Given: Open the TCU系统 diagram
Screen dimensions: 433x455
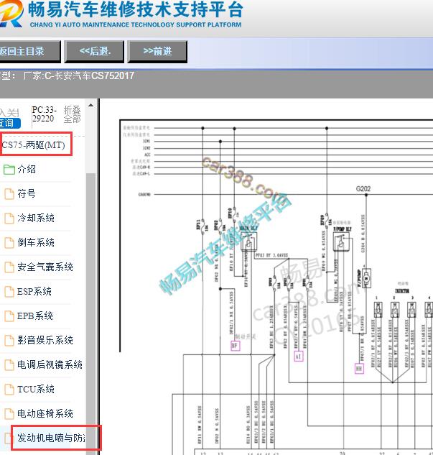Looking at the screenshot, I should pos(36,389).
